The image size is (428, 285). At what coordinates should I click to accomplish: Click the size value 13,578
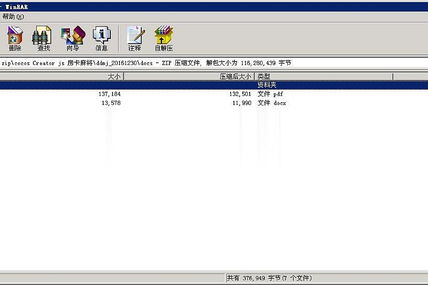coord(111,103)
